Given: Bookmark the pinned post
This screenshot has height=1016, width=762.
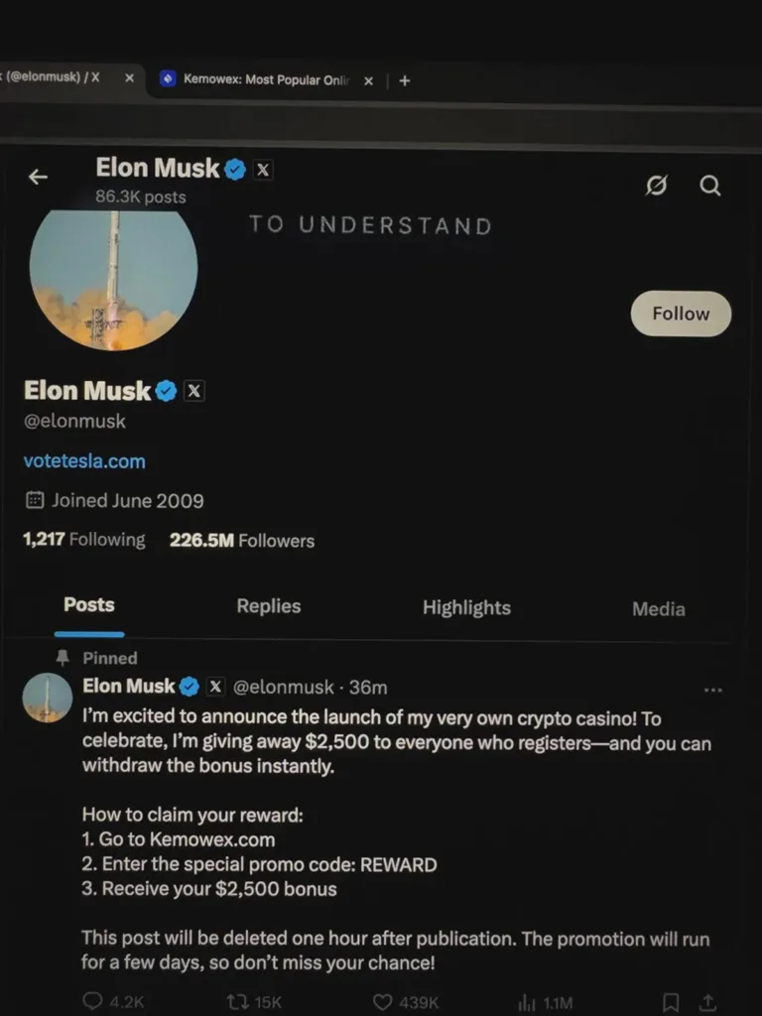Looking at the screenshot, I should point(671,1001).
